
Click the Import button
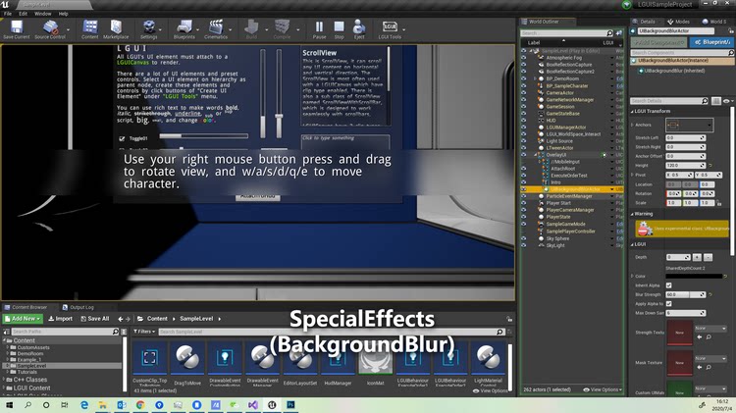point(60,319)
